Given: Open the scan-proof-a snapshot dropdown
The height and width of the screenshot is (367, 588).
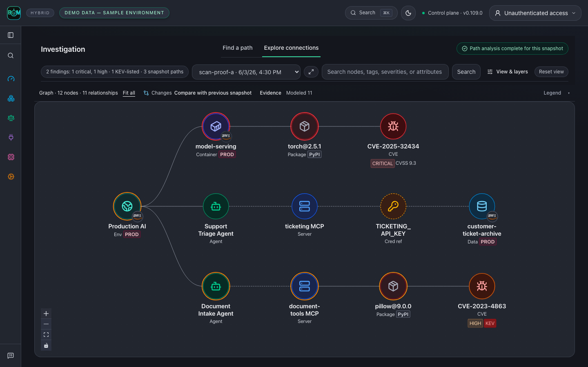Looking at the screenshot, I should pyautogui.click(x=246, y=72).
